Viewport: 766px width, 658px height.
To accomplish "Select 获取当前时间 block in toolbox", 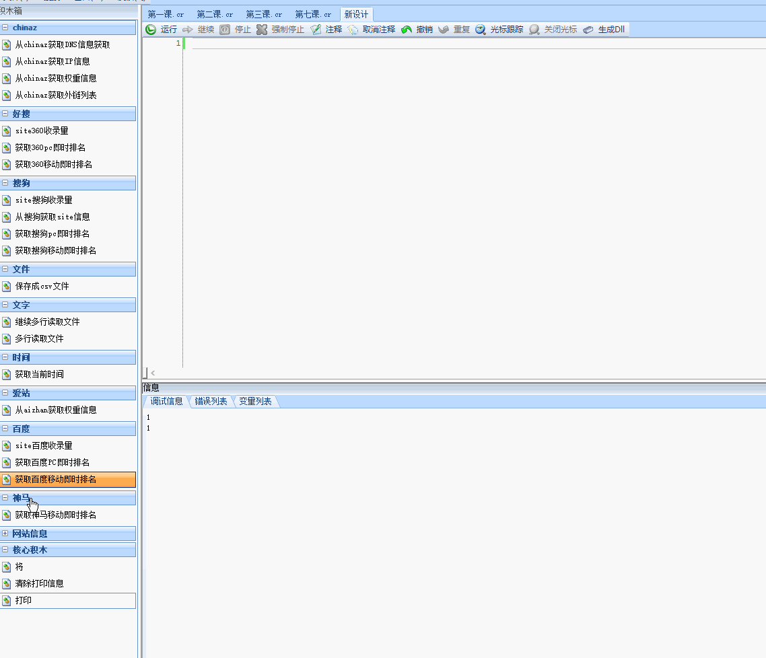I will click(x=40, y=374).
